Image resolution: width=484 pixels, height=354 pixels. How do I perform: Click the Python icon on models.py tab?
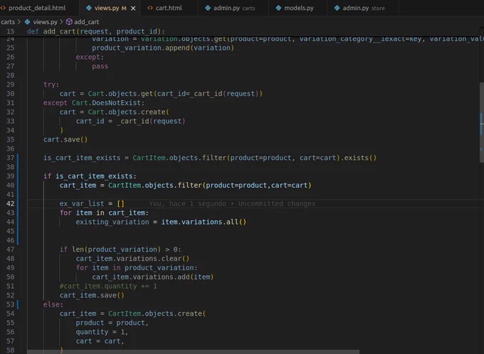[278, 8]
